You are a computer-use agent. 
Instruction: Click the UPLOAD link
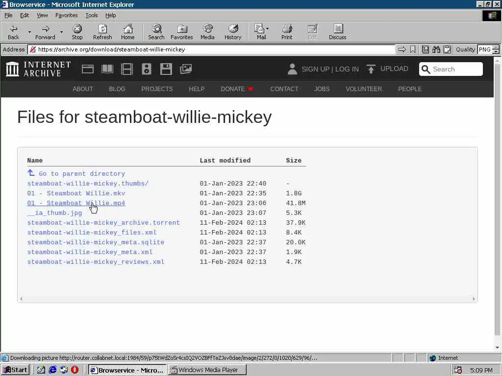[394, 69]
